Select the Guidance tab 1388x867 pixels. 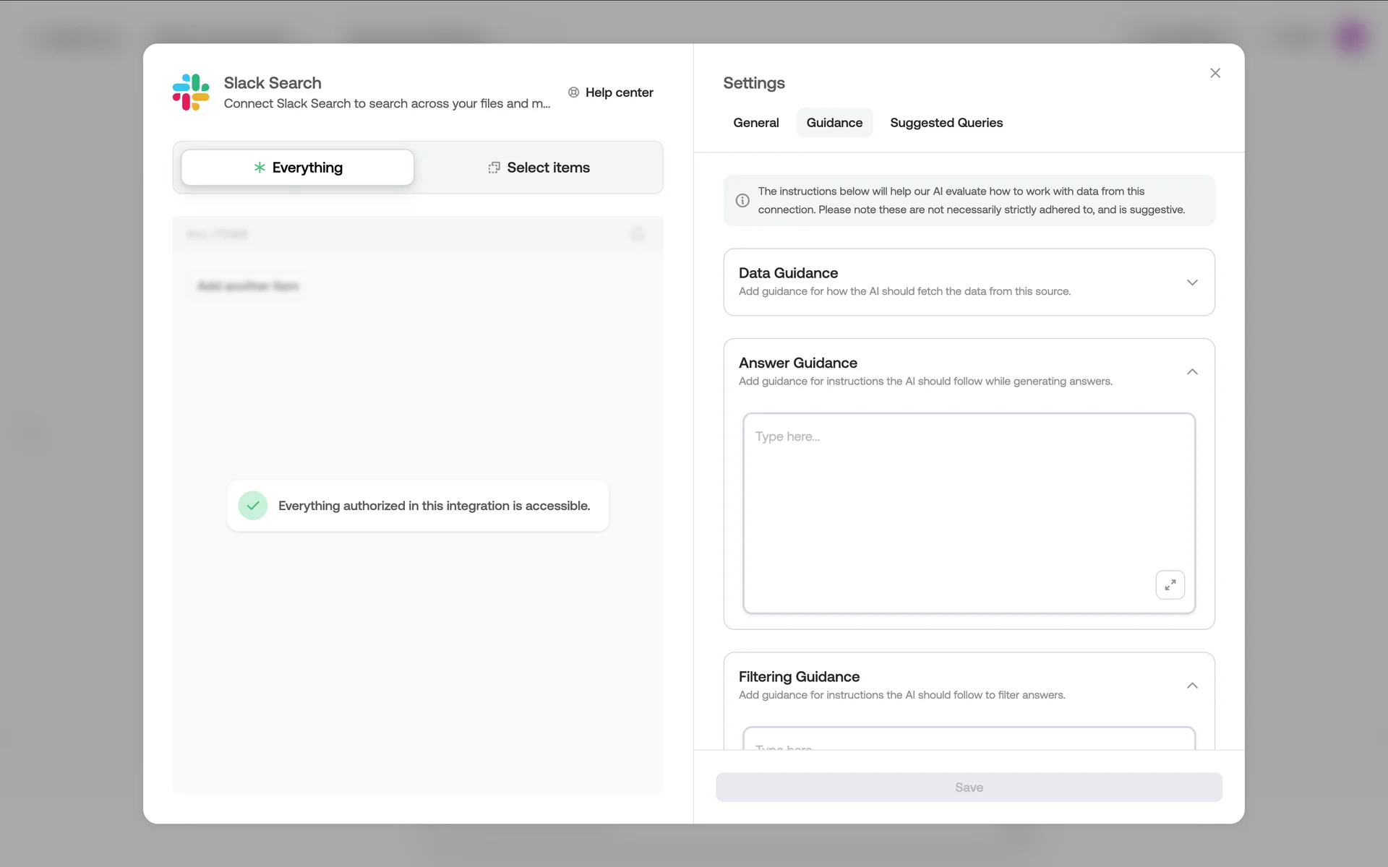click(834, 123)
